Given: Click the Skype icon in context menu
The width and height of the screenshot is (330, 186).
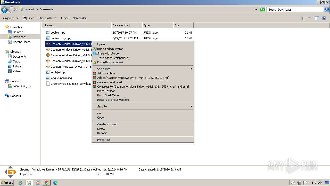Looking at the screenshot, I should point(95,53).
